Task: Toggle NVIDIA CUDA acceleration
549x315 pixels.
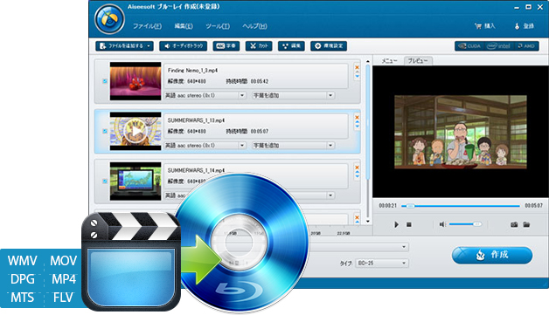Action: [469, 46]
